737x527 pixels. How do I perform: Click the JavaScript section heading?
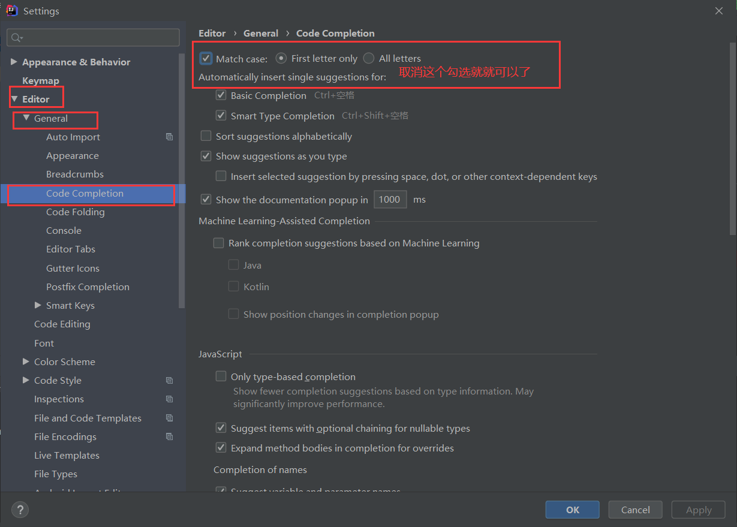pyautogui.click(x=220, y=354)
